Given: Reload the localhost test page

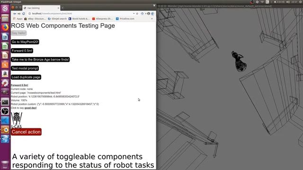Looking at the screenshot, I should pyautogui.click(x=24, y=14).
